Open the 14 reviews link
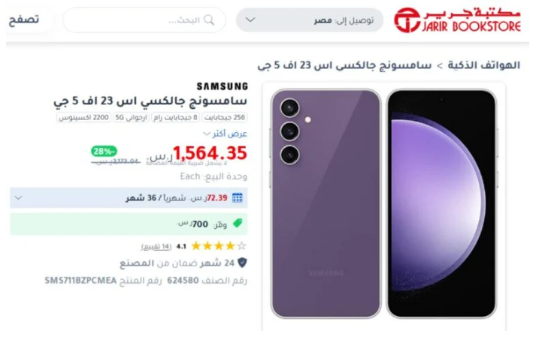 click(x=156, y=246)
